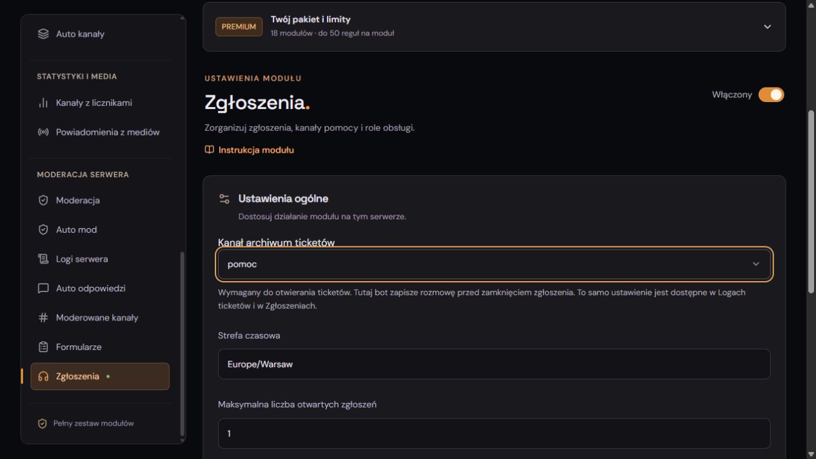Go to Auto odpowiedzi
This screenshot has width=816, height=459.
click(x=100, y=288)
